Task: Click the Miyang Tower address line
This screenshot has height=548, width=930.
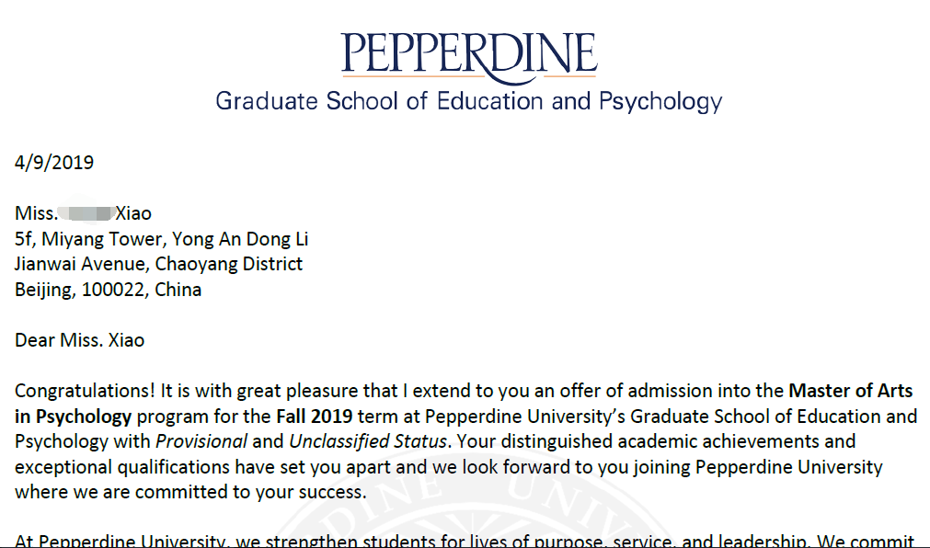Action: 161,239
